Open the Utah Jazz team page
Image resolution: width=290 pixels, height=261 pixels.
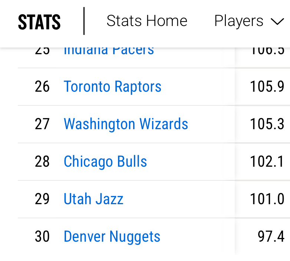93,199
